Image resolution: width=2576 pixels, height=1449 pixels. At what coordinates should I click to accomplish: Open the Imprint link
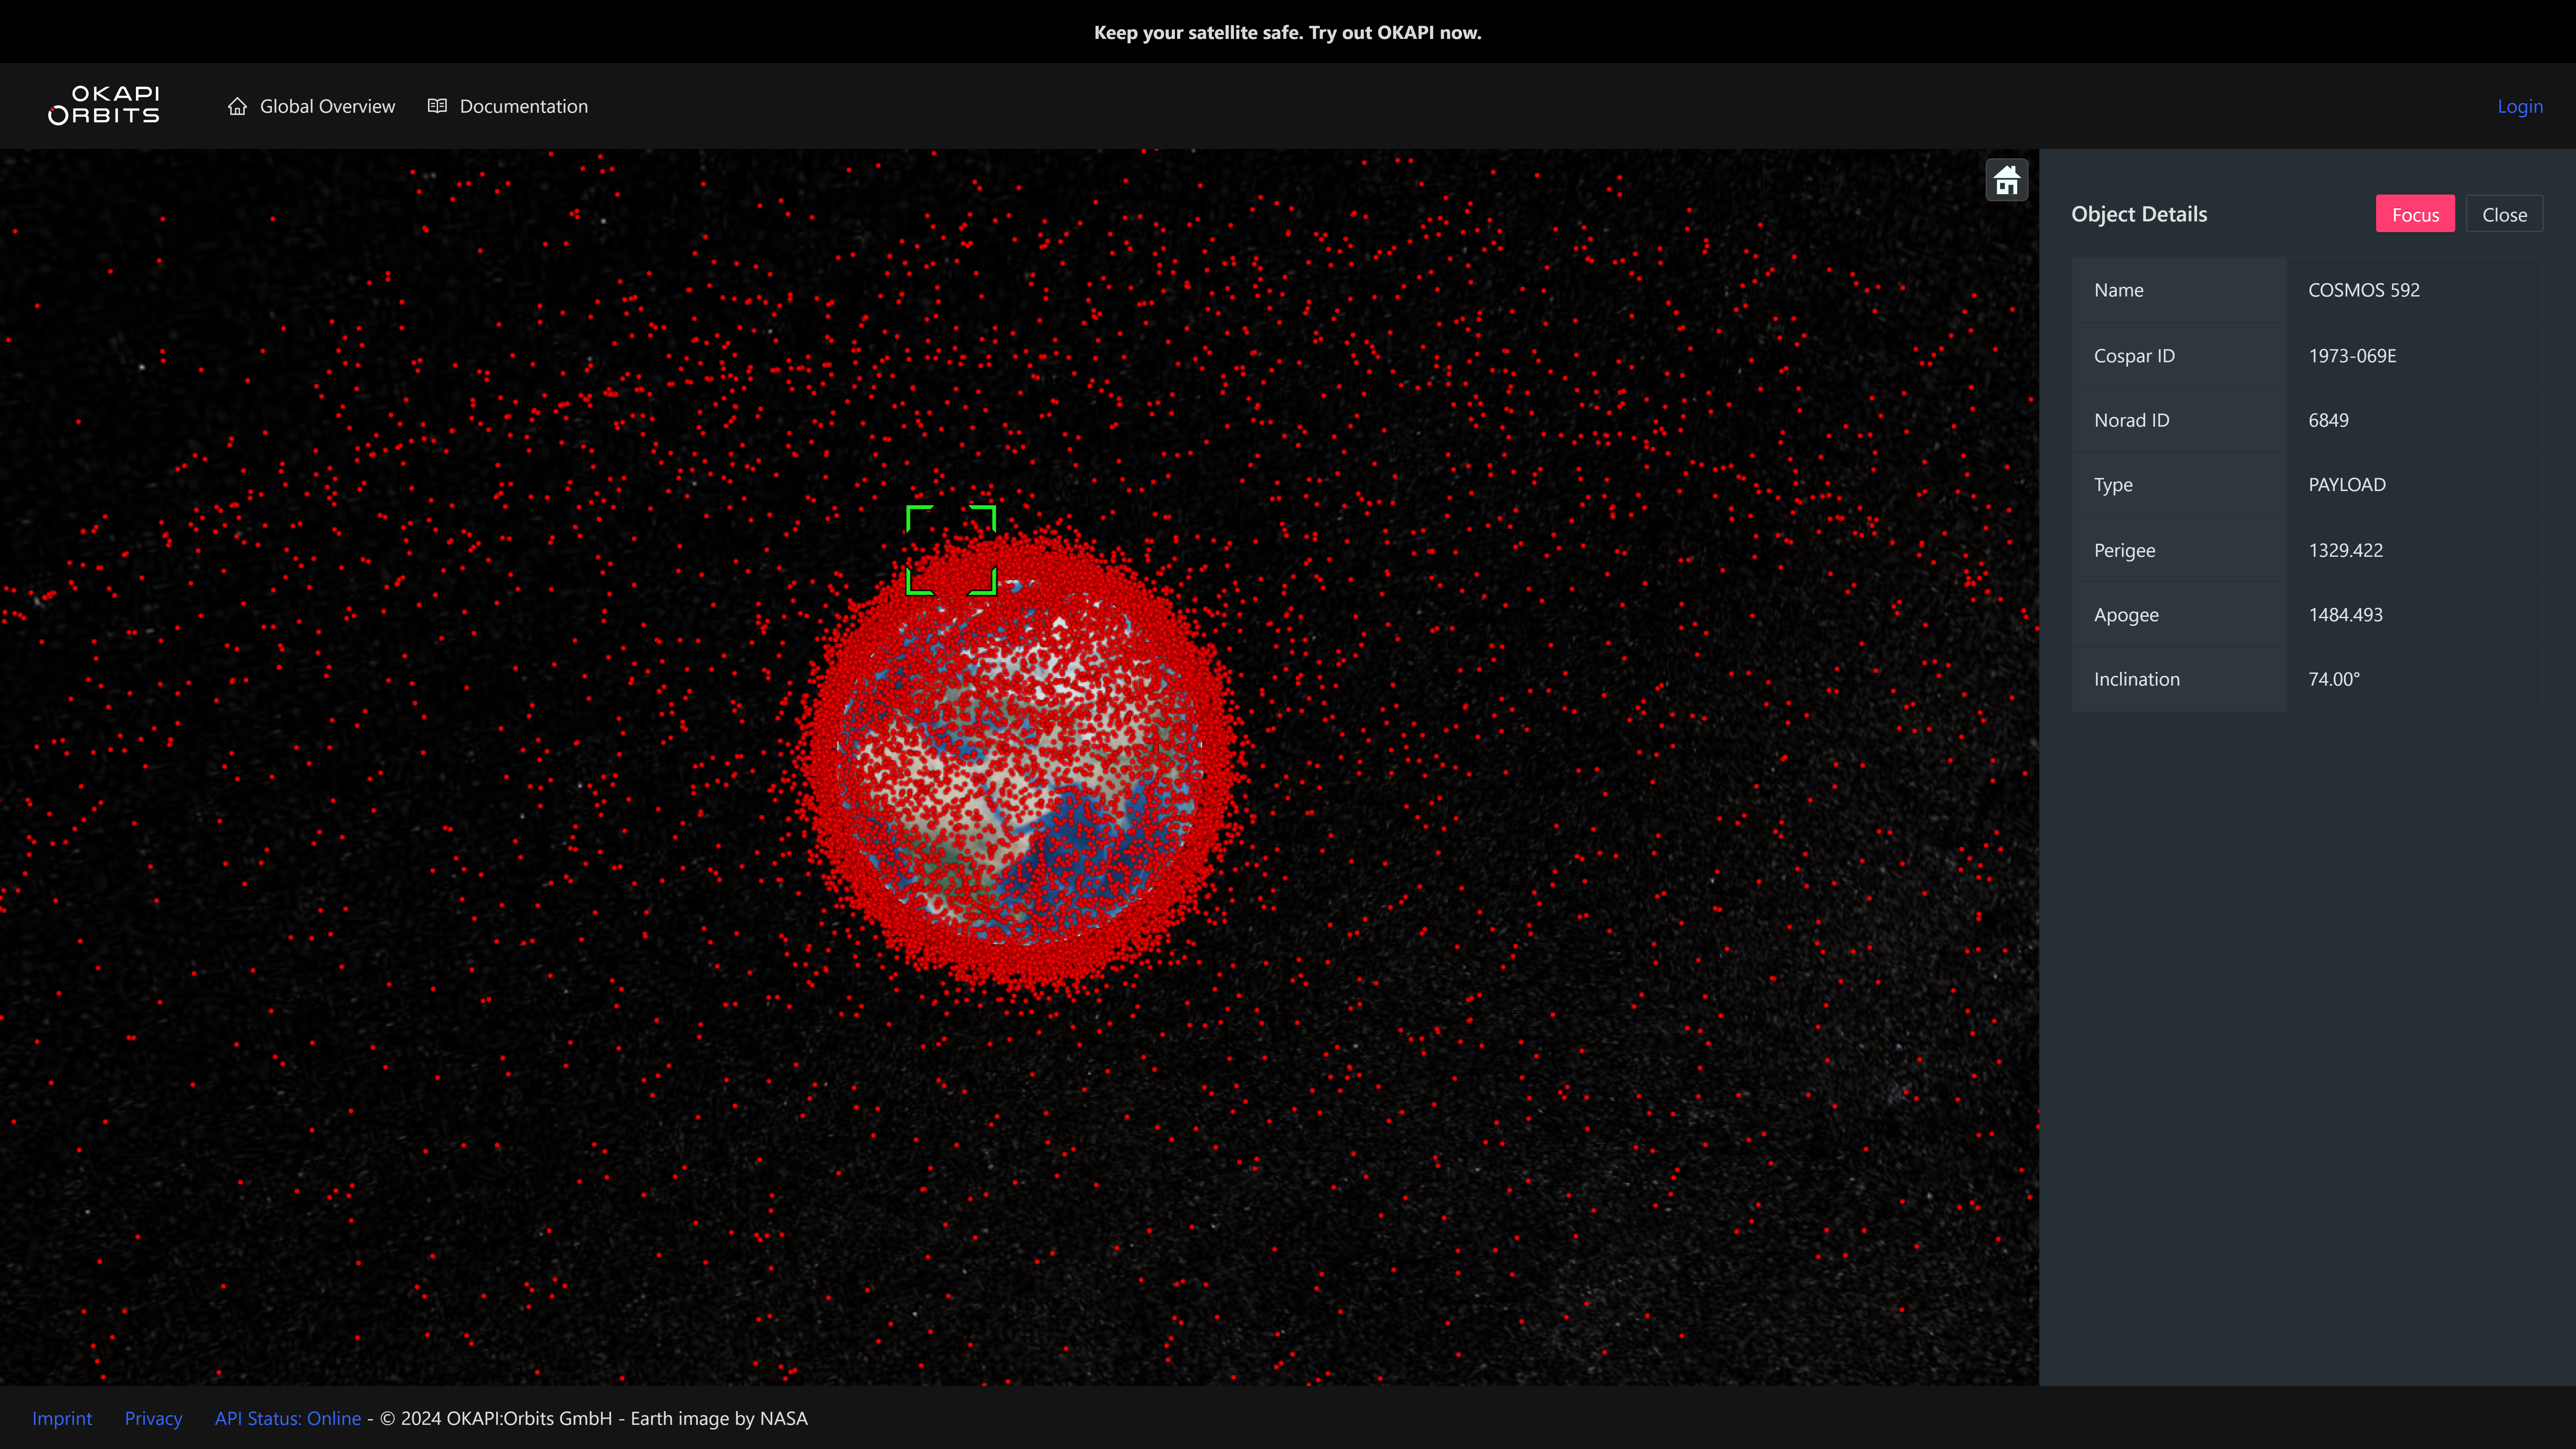coord(62,1418)
